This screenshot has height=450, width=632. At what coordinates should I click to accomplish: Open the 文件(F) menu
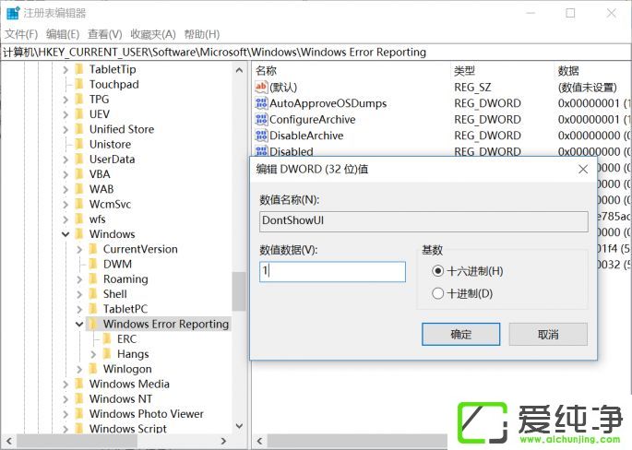point(21,34)
